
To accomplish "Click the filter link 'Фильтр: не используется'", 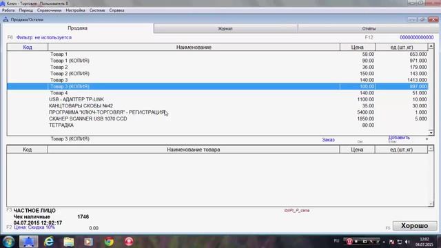I will [x=44, y=37].
